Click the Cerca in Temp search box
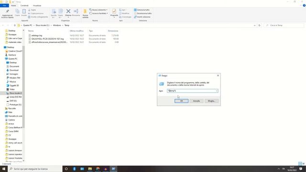Image resolution: width=306 pixels, height=172 pixels. (284, 25)
